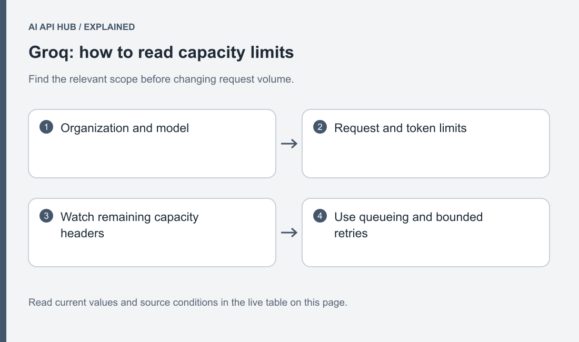
Task: Select the 'Organization and model' card
Action: pos(152,144)
